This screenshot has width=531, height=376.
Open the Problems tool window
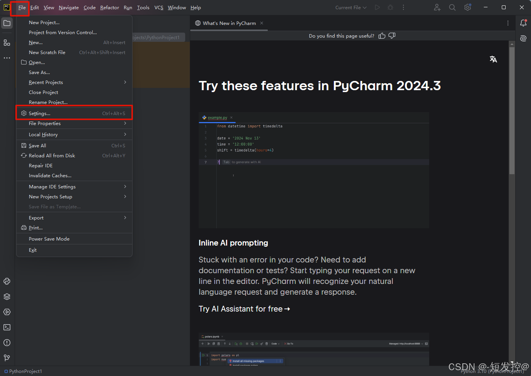(x=7, y=343)
